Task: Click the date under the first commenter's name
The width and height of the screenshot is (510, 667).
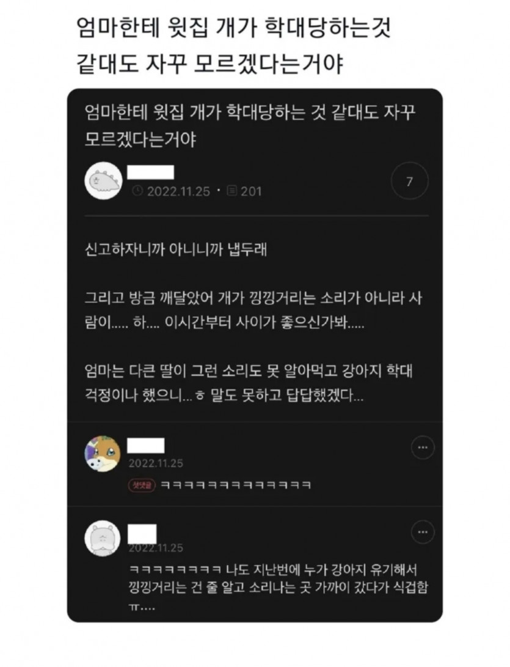Action: [156, 463]
